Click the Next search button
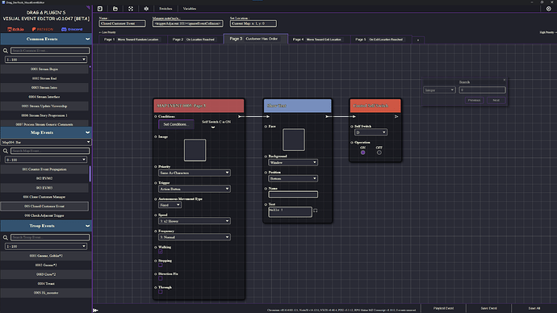The image size is (557, 313). (x=496, y=100)
